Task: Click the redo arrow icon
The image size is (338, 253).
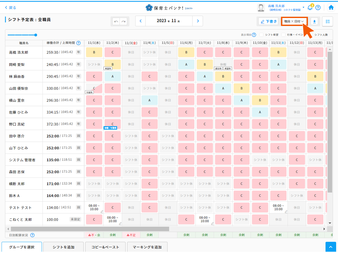Action: 124,22
